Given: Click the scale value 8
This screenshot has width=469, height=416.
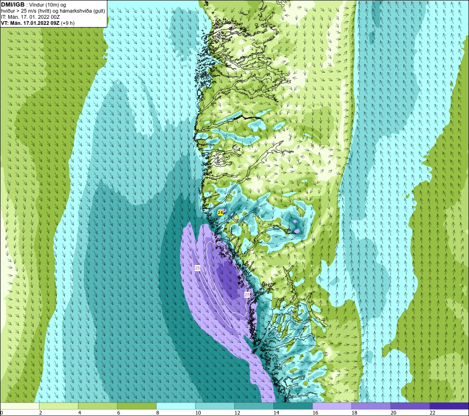Looking at the screenshot, I should (158, 413).
